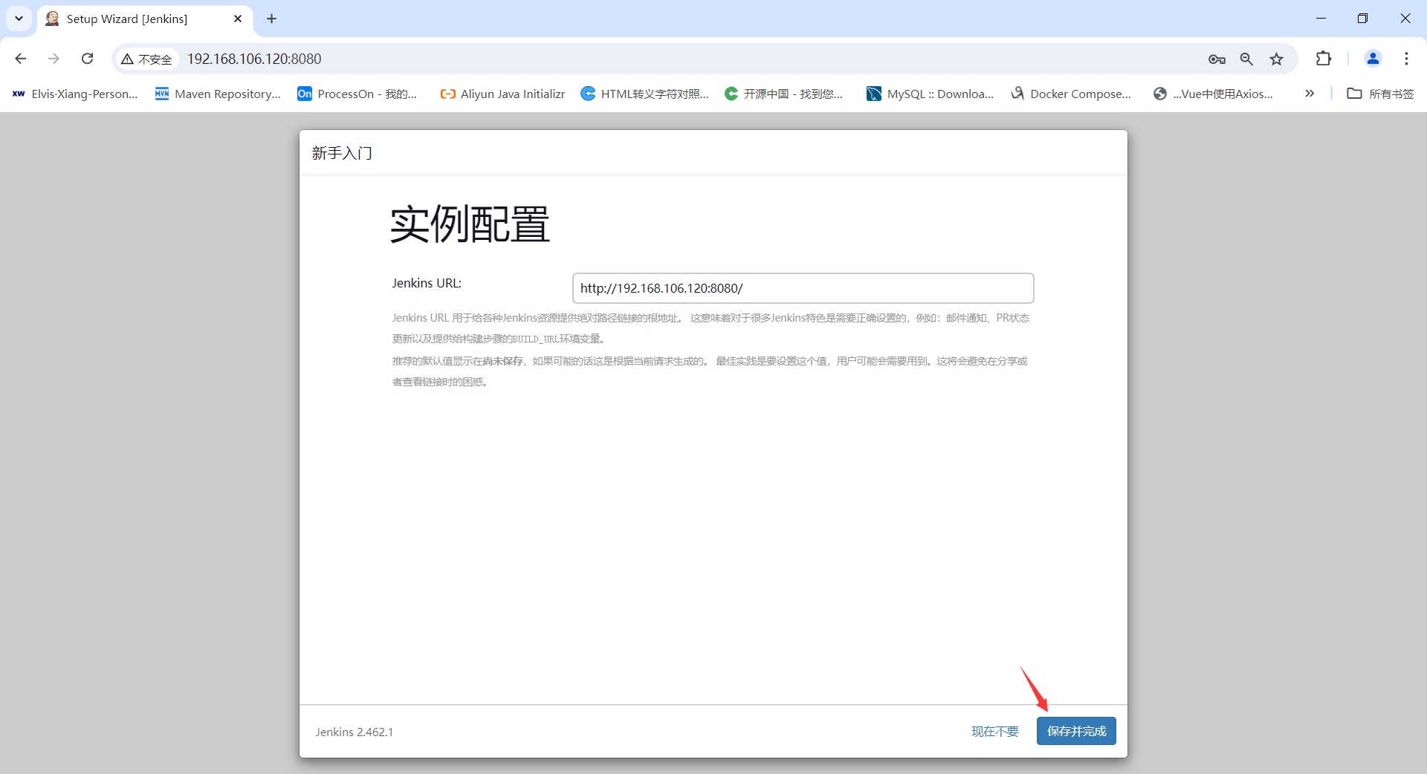Image resolution: width=1427 pixels, height=774 pixels.
Task: Open the Elvis-Xiang-Person bookmark
Action: (x=75, y=94)
